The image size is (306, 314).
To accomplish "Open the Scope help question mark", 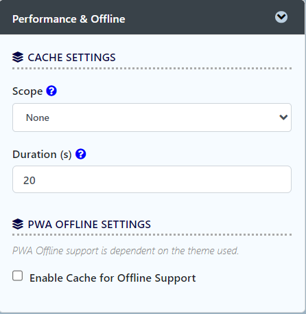I will point(51,91).
